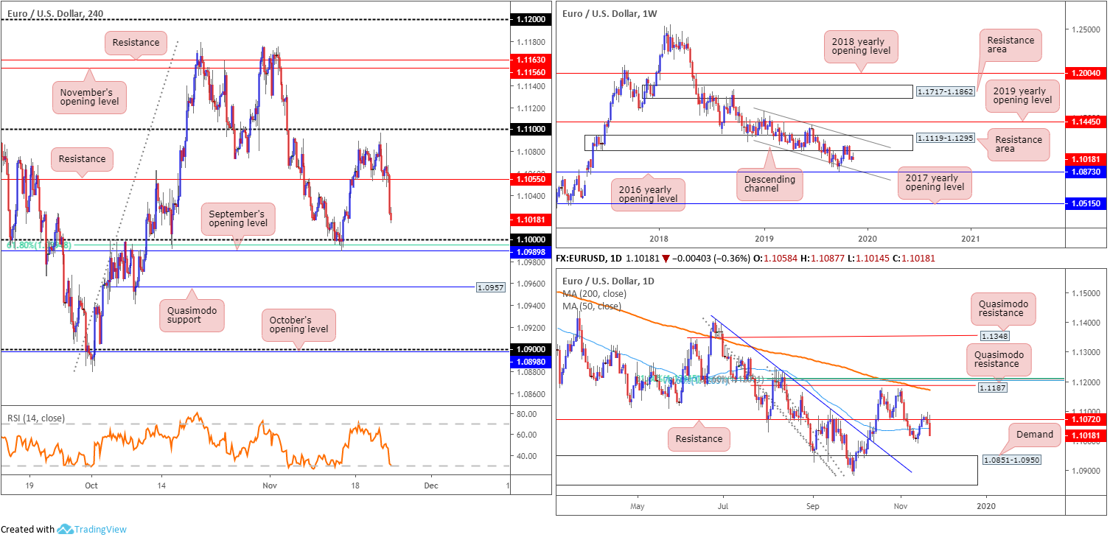This screenshot has width=1110, height=540.
Task: Click the red 1.11560 price tag
Action: (x=530, y=73)
